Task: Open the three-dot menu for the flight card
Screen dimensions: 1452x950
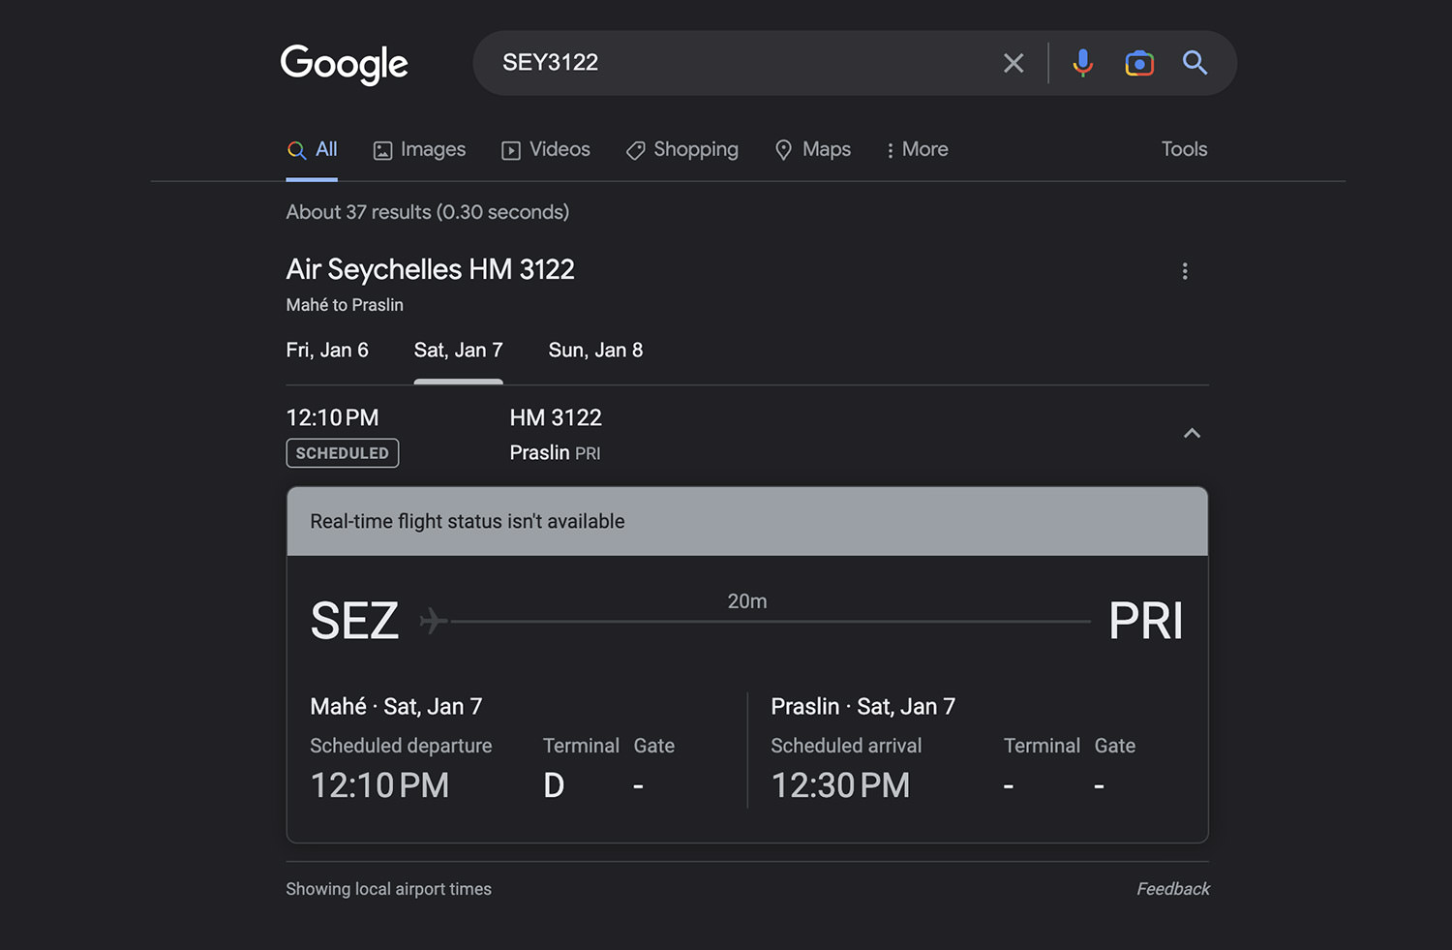Action: (1185, 271)
